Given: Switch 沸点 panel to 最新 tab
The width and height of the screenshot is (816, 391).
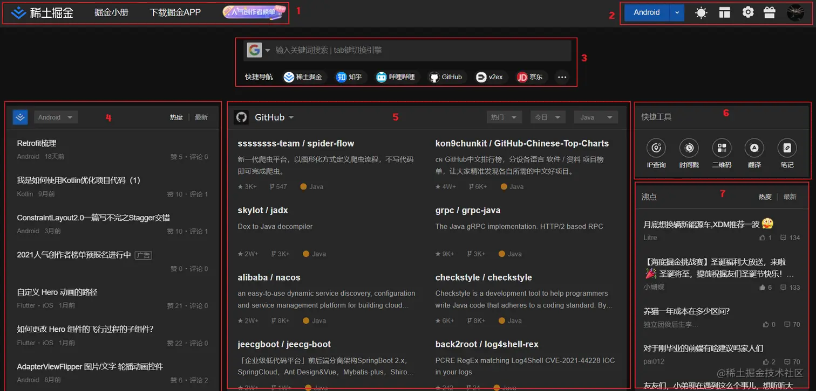Looking at the screenshot, I should coord(790,197).
